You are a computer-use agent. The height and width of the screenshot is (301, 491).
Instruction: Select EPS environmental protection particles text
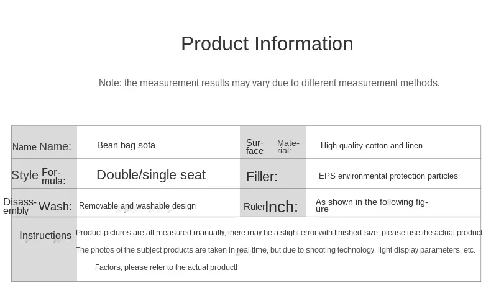point(388,176)
